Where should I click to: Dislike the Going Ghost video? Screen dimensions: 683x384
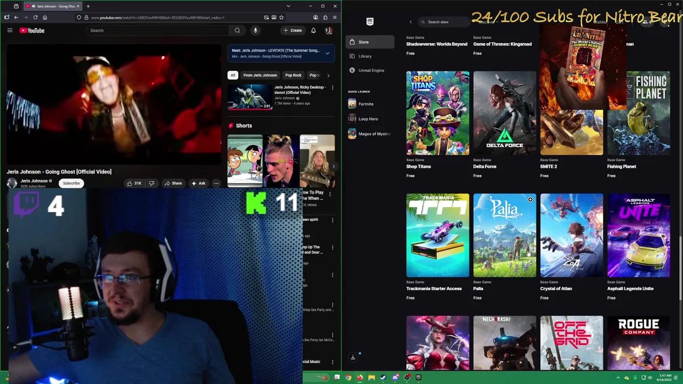pos(152,183)
